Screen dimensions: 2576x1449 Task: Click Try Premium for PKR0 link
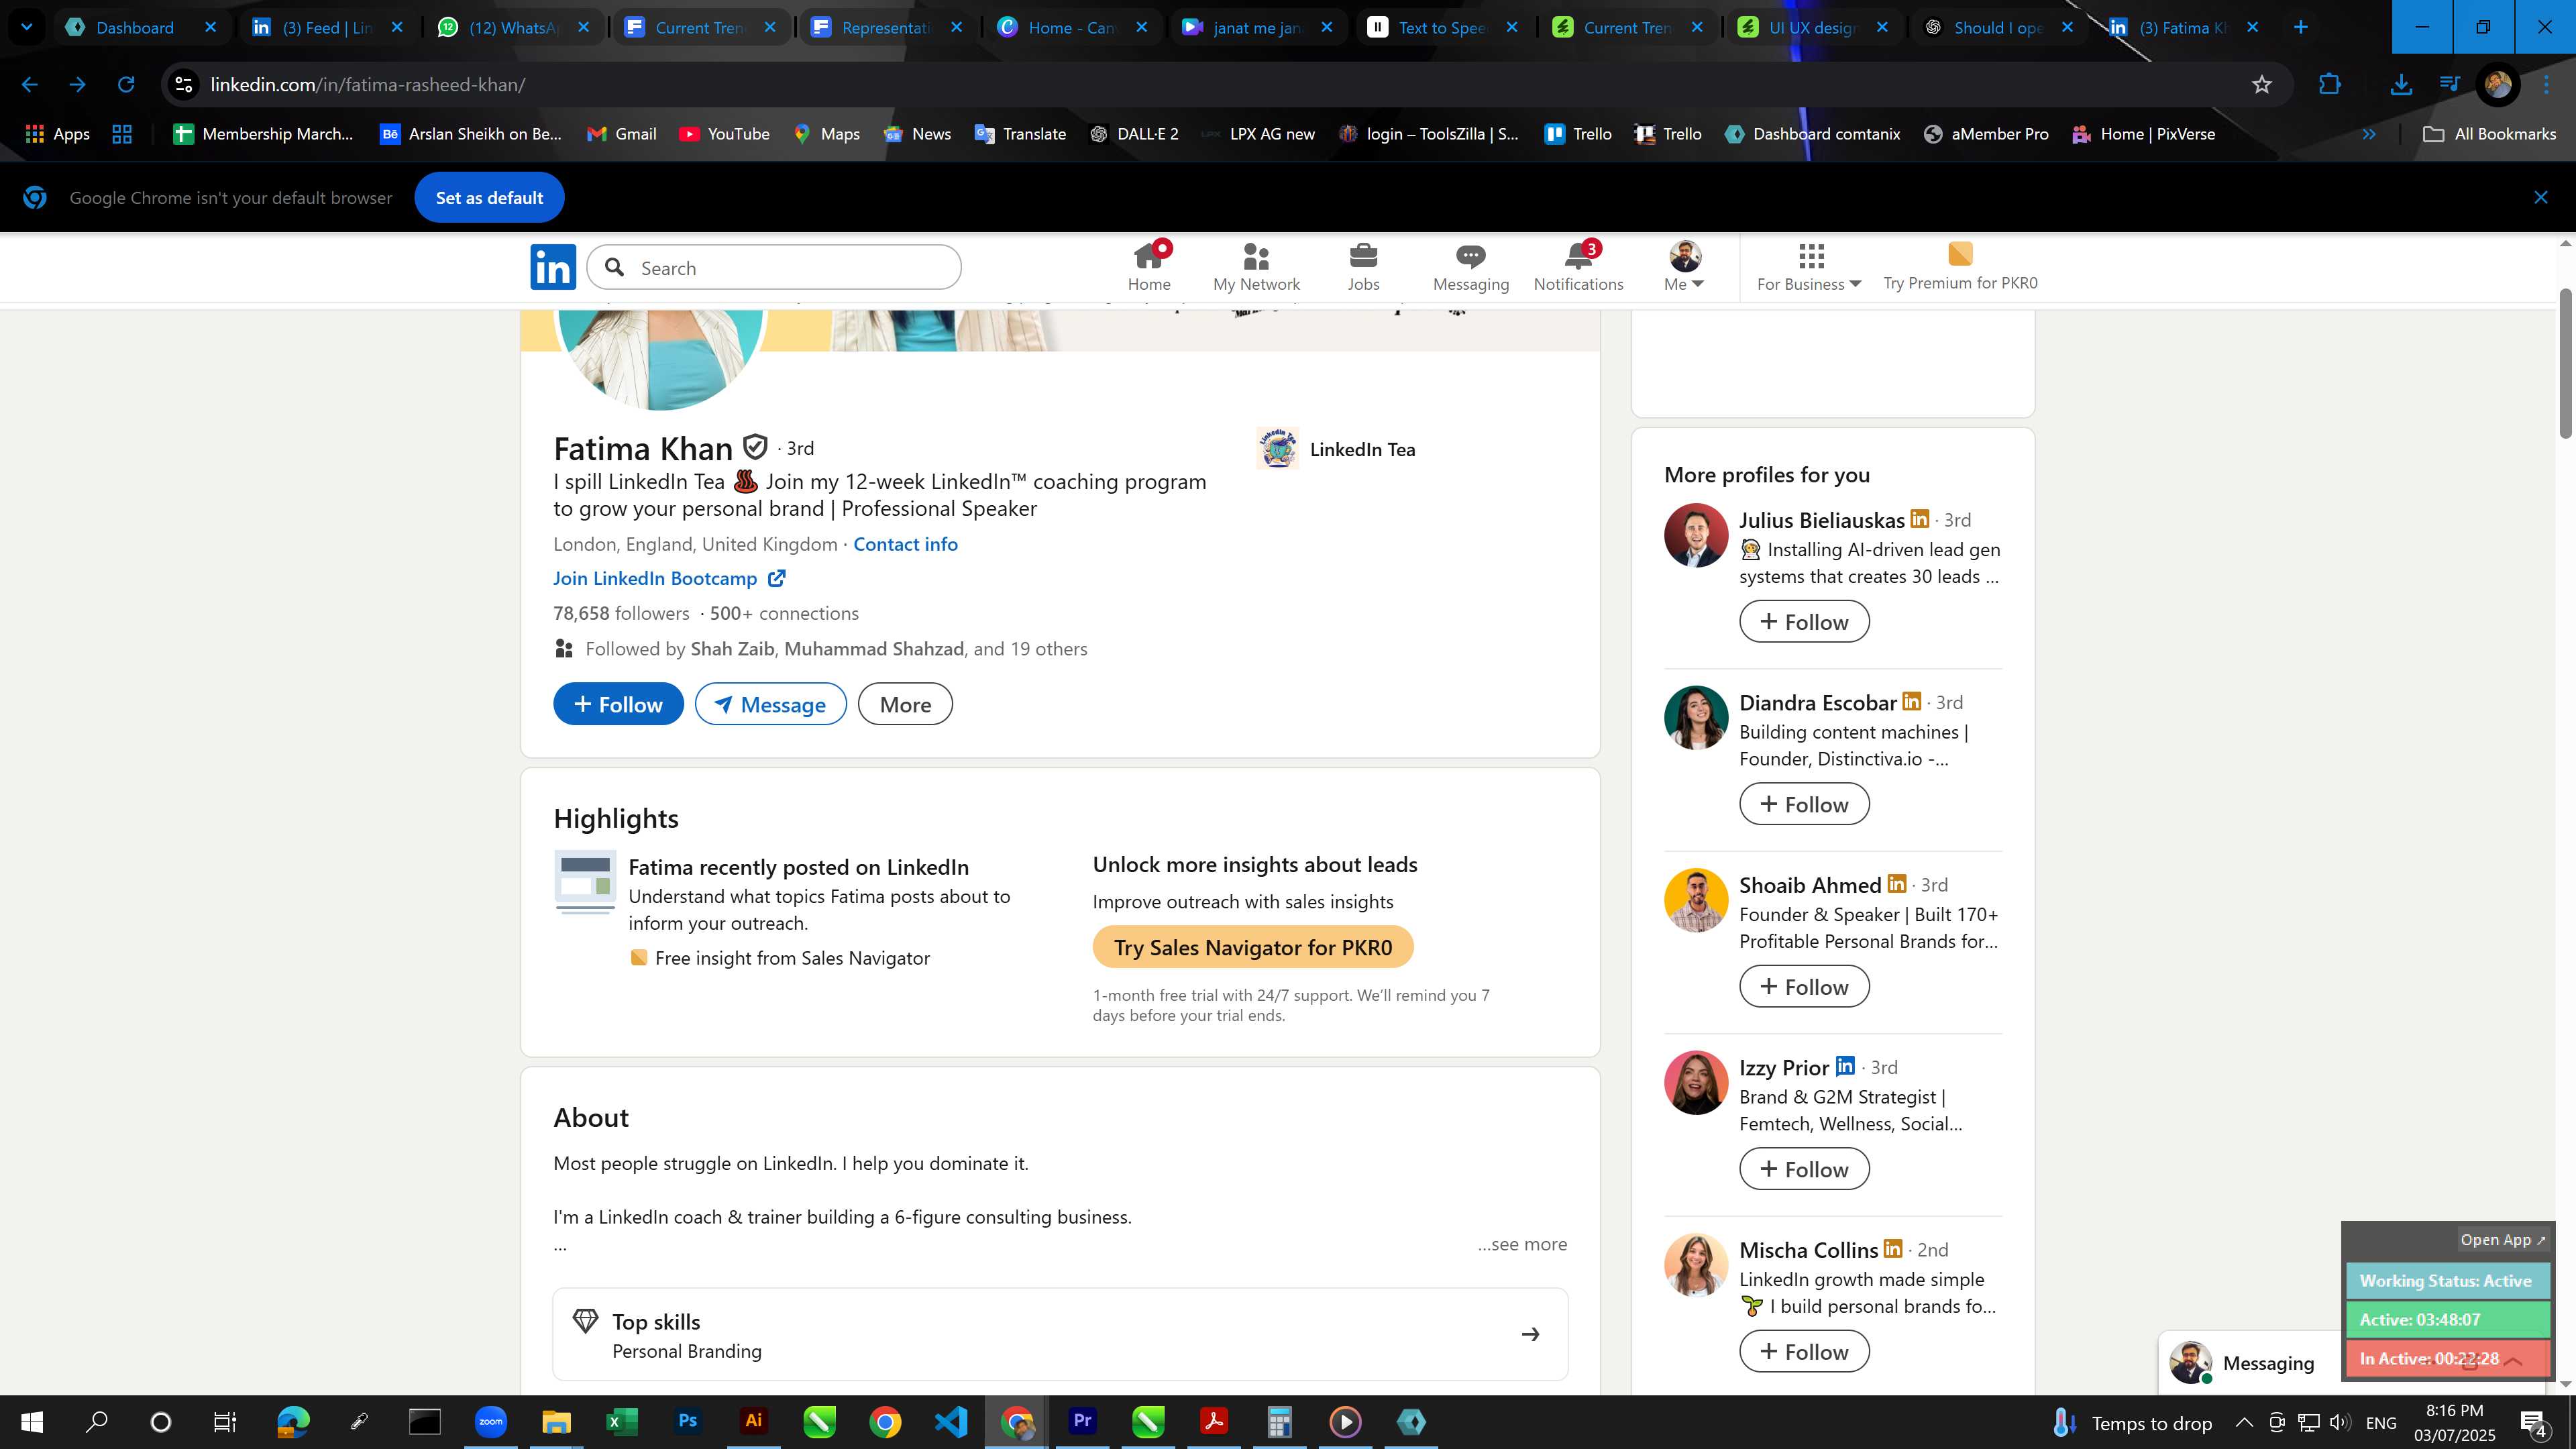[x=1960, y=267]
